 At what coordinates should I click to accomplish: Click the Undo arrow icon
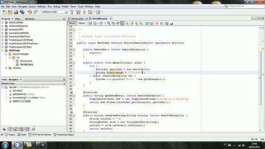30,12
